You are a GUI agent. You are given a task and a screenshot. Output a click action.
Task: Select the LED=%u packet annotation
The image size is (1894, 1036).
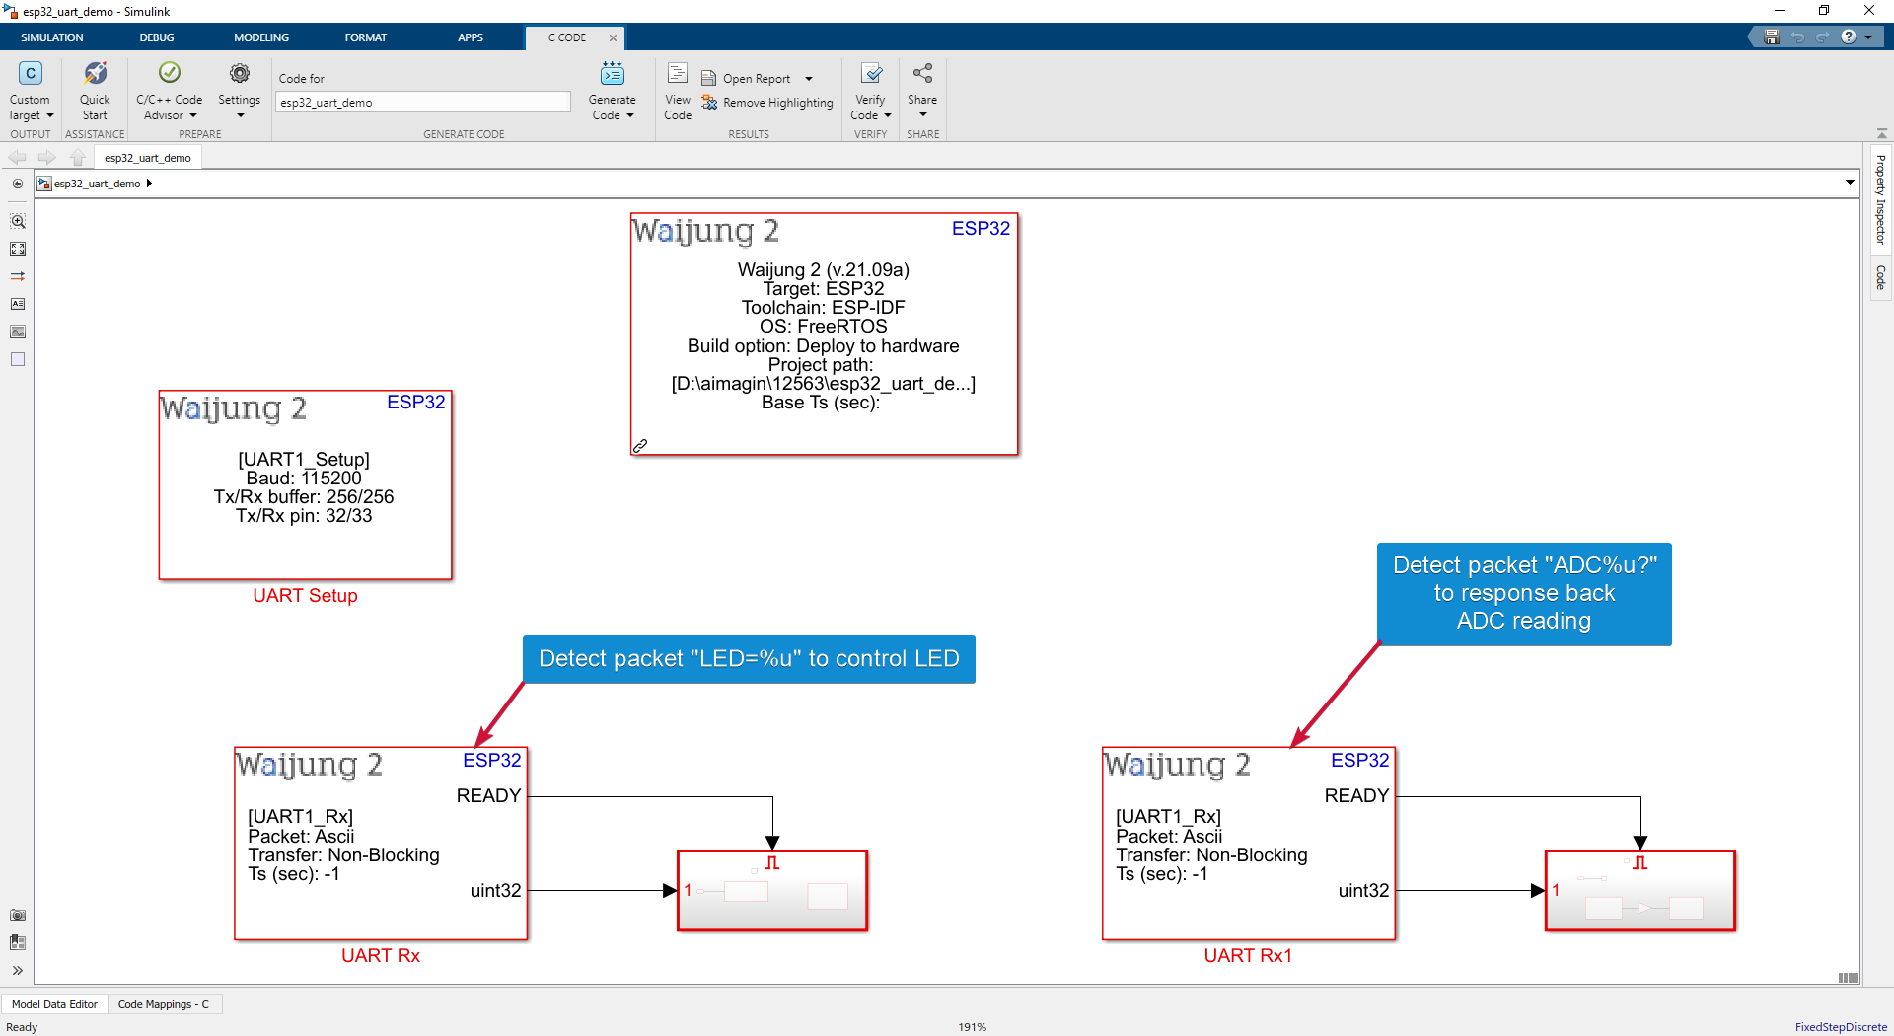[x=749, y=659]
